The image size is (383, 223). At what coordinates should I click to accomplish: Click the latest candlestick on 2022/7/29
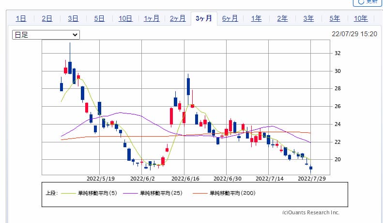pyautogui.click(x=311, y=168)
